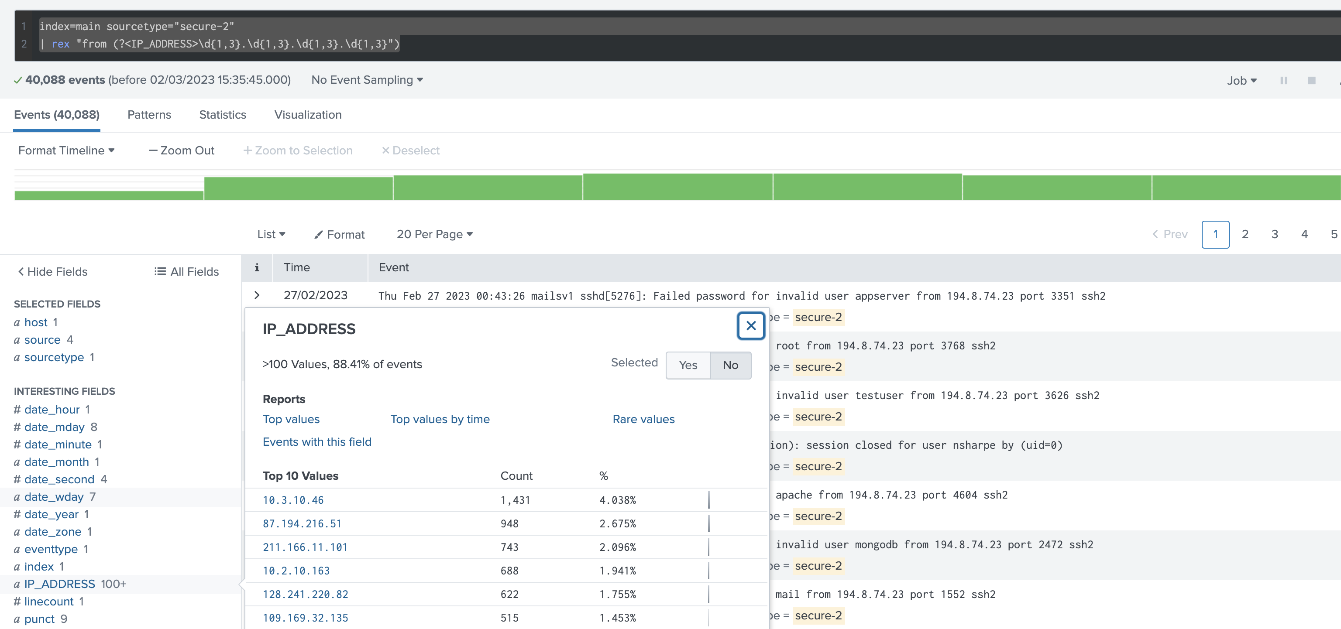Expand the first event row
This screenshot has height=629, width=1341.
tap(257, 294)
